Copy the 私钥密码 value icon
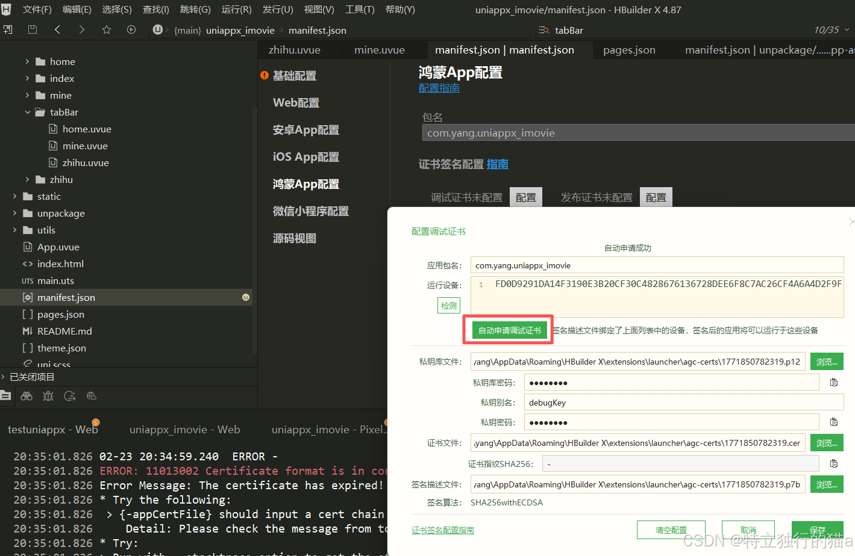This screenshot has height=556, width=855. click(x=834, y=422)
